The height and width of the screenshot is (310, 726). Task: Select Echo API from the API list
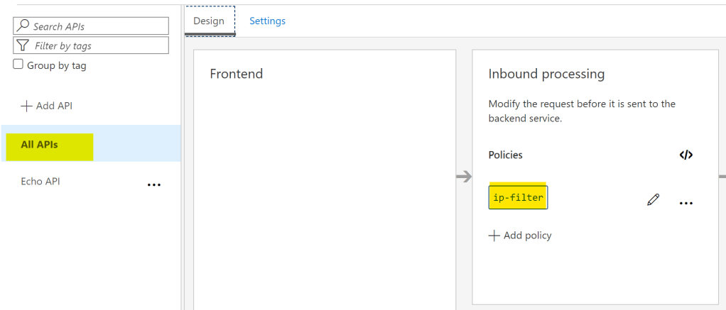tap(40, 181)
